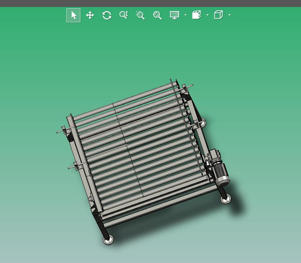Expand the display monitor dropdown arrow

(186, 15)
